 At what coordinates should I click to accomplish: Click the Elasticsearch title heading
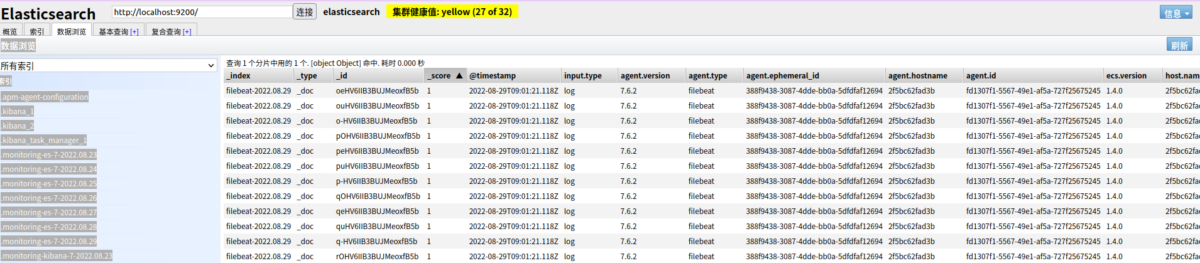tap(48, 13)
